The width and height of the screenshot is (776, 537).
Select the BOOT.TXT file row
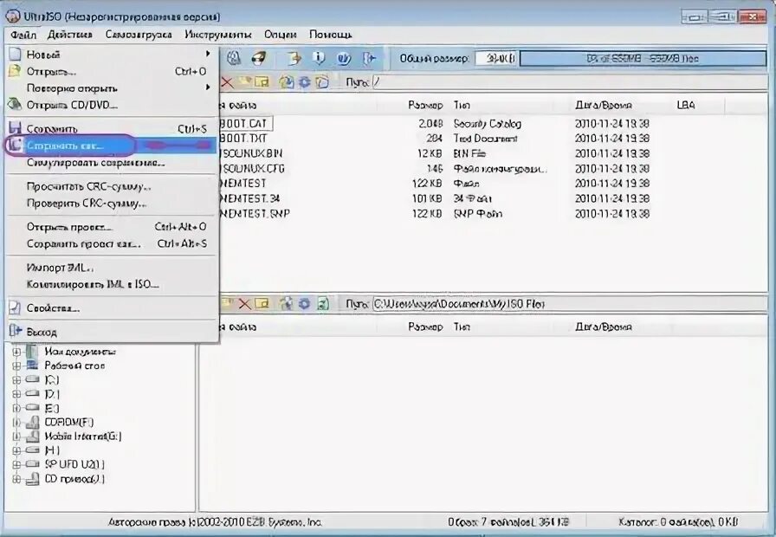pos(435,138)
